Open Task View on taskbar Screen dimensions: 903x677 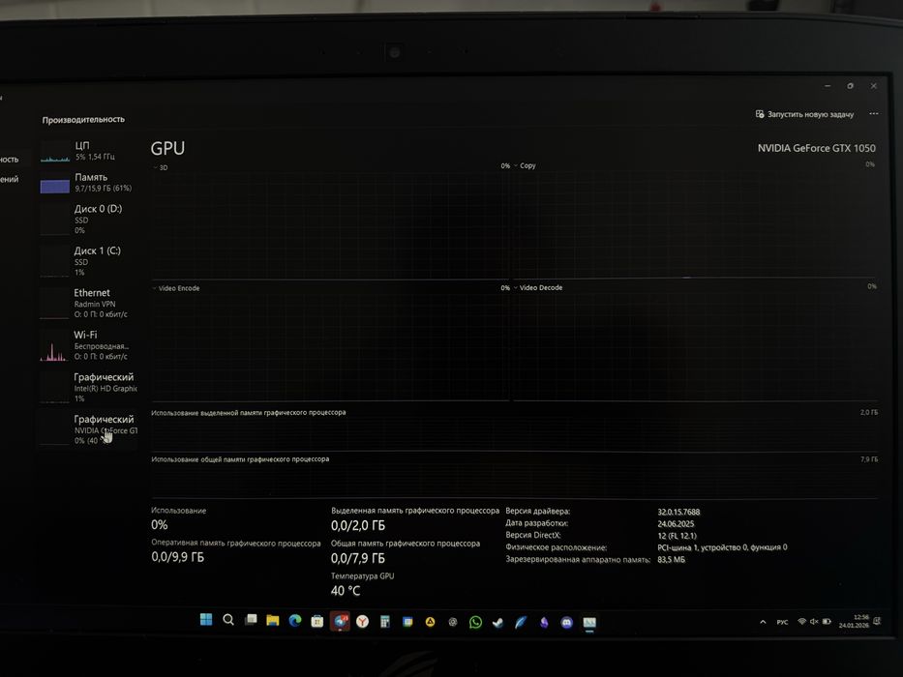tap(251, 620)
